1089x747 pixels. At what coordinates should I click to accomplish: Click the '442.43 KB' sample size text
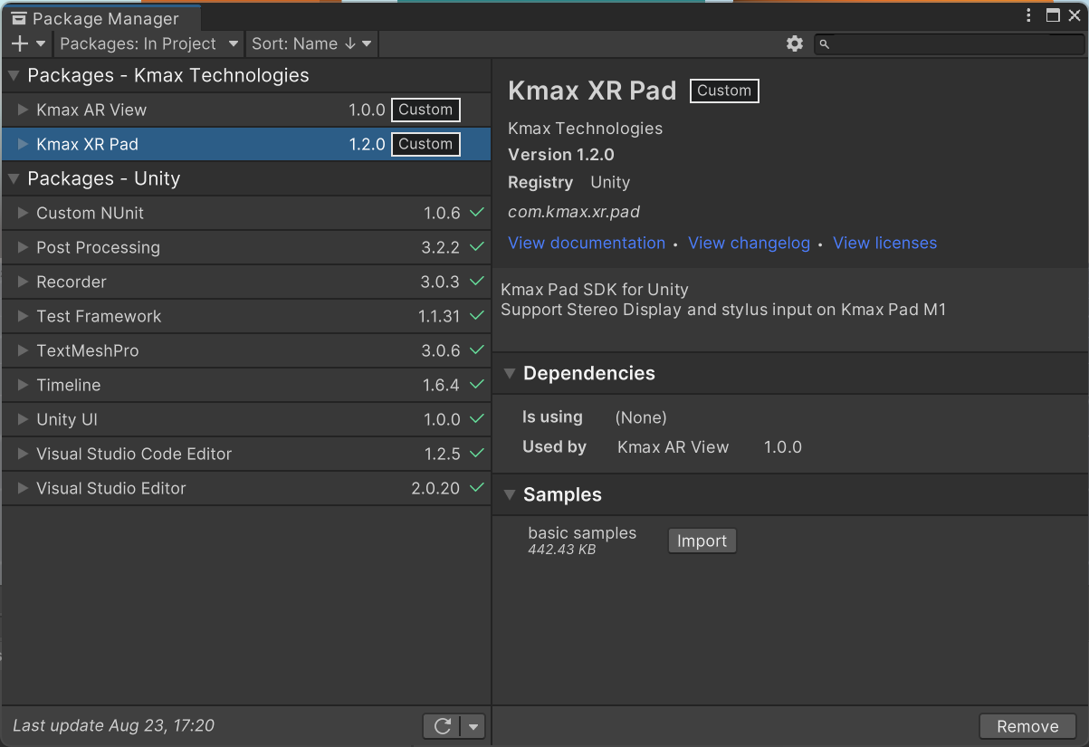pos(561,550)
